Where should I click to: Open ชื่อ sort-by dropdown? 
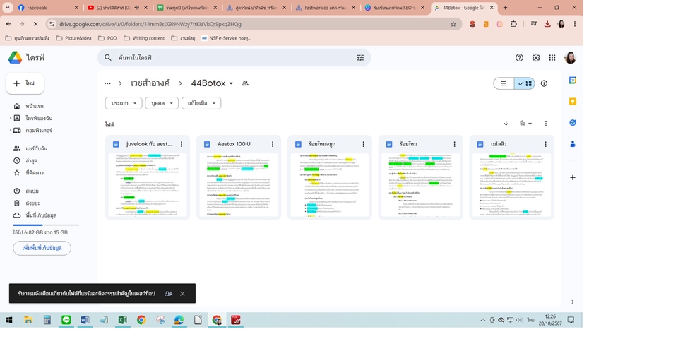[525, 123]
